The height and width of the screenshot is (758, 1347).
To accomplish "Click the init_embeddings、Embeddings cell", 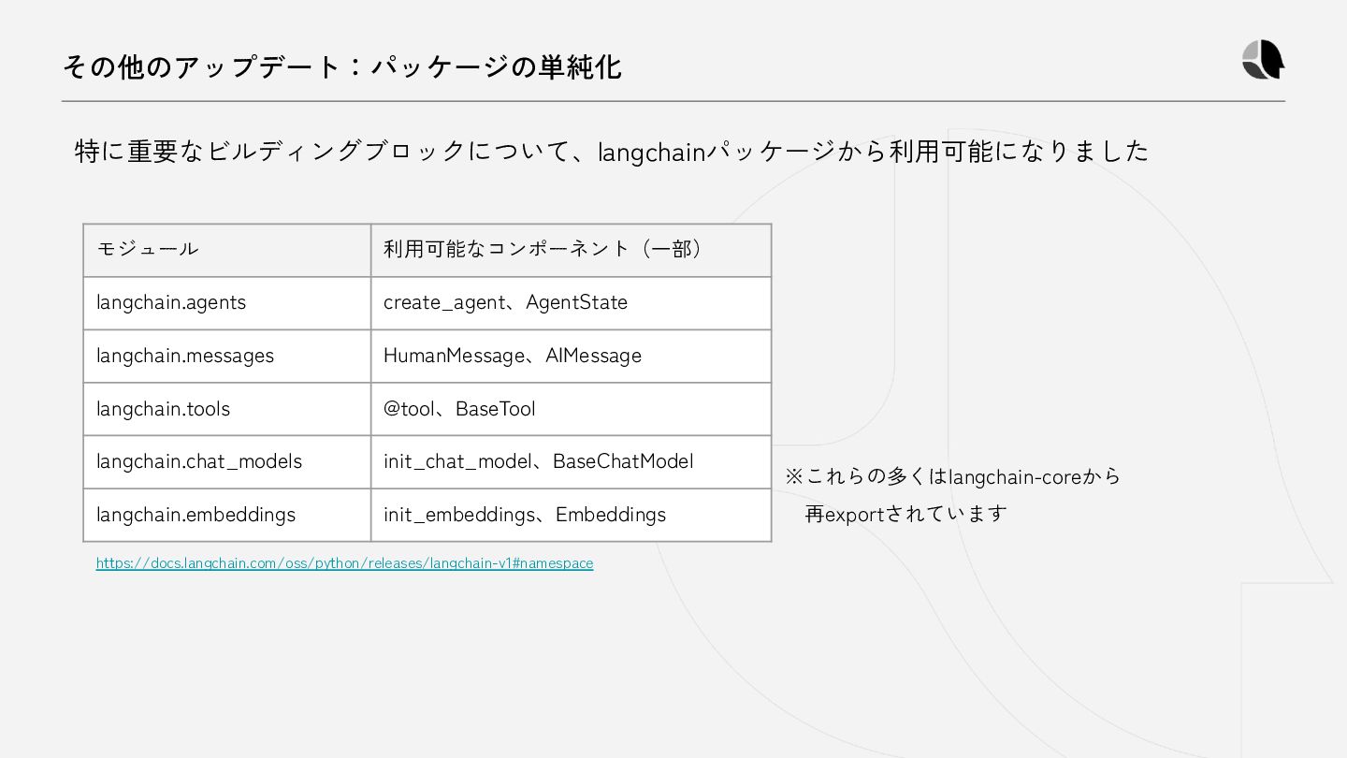I will [x=571, y=515].
